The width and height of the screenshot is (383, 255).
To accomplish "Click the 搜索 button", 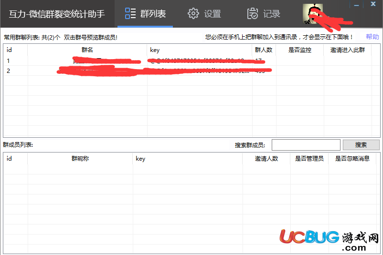I will 361,145.
